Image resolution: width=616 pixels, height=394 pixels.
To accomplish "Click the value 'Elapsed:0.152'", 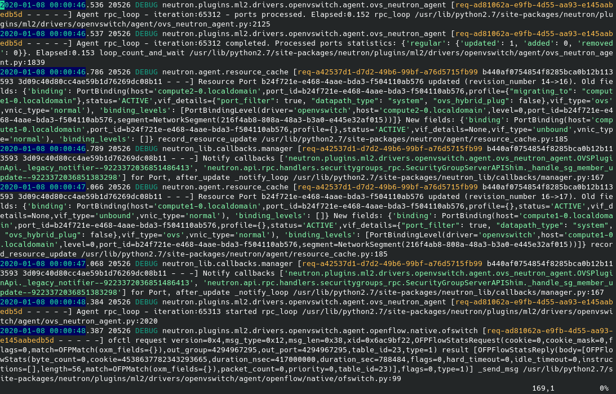I will tap(340, 15).
